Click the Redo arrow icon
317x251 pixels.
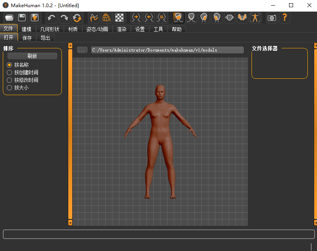64,18
